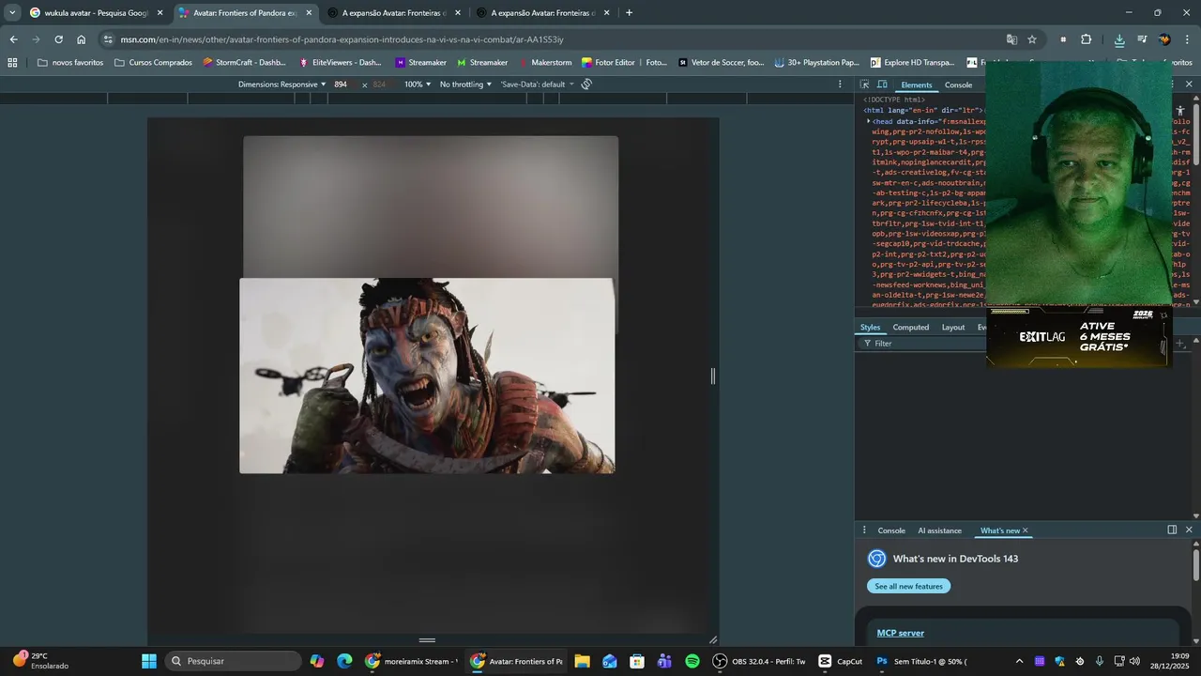1201x676 pixels.
Task: Open the Vetor de Soccer bookmark
Action: pyautogui.click(x=721, y=63)
